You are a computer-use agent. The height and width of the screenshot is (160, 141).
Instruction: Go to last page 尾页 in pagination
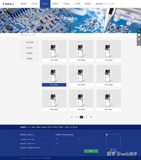(x=91, y=117)
